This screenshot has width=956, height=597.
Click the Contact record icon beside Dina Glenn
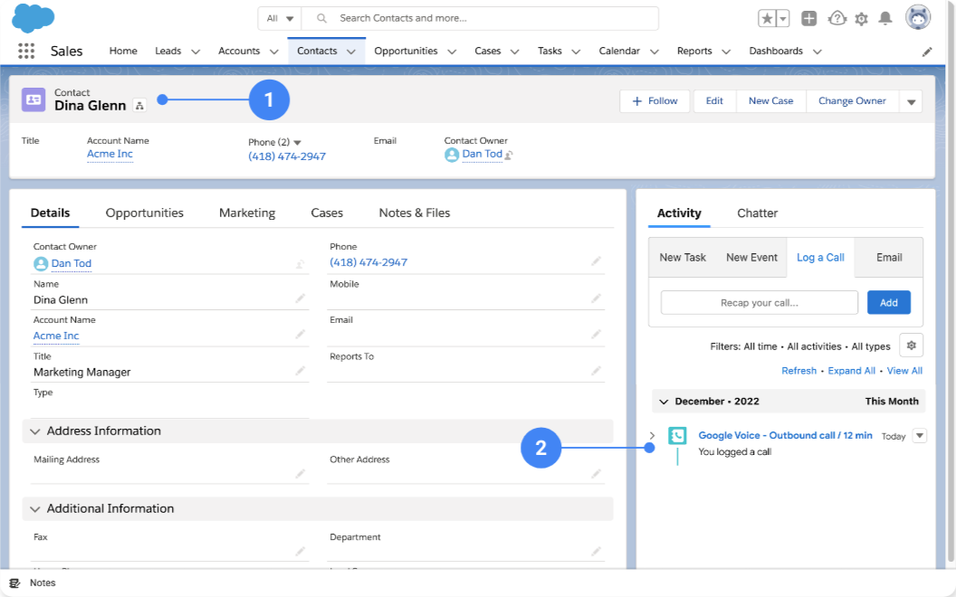pyautogui.click(x=33, y=99)
